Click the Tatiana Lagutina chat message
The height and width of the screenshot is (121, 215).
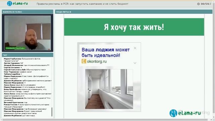13,74
